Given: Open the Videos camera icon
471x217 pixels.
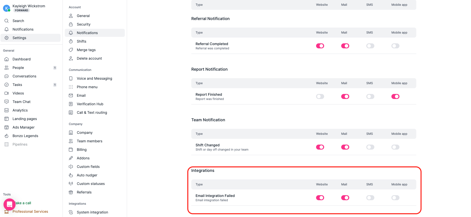Looking at the screenshot, I should pos(7,93).
